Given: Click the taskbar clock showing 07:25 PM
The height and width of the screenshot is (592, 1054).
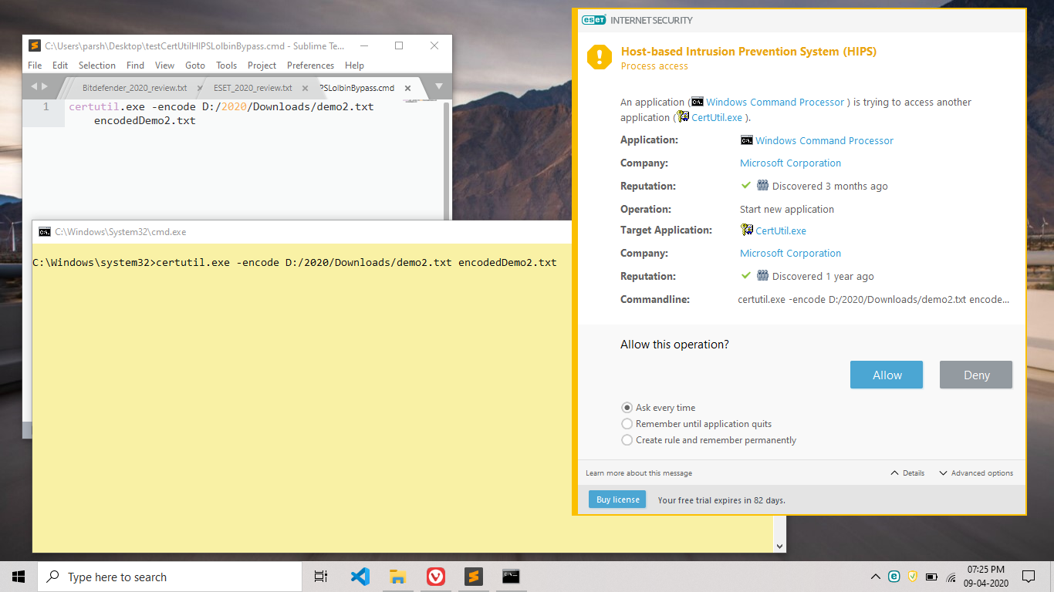Looking at the screenshot, I should [x=985, y=576].
